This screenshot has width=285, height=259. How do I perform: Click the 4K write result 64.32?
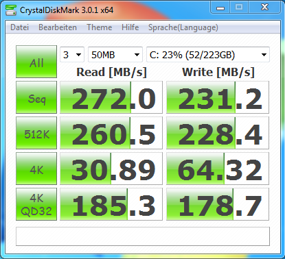[x=218, y=169]
